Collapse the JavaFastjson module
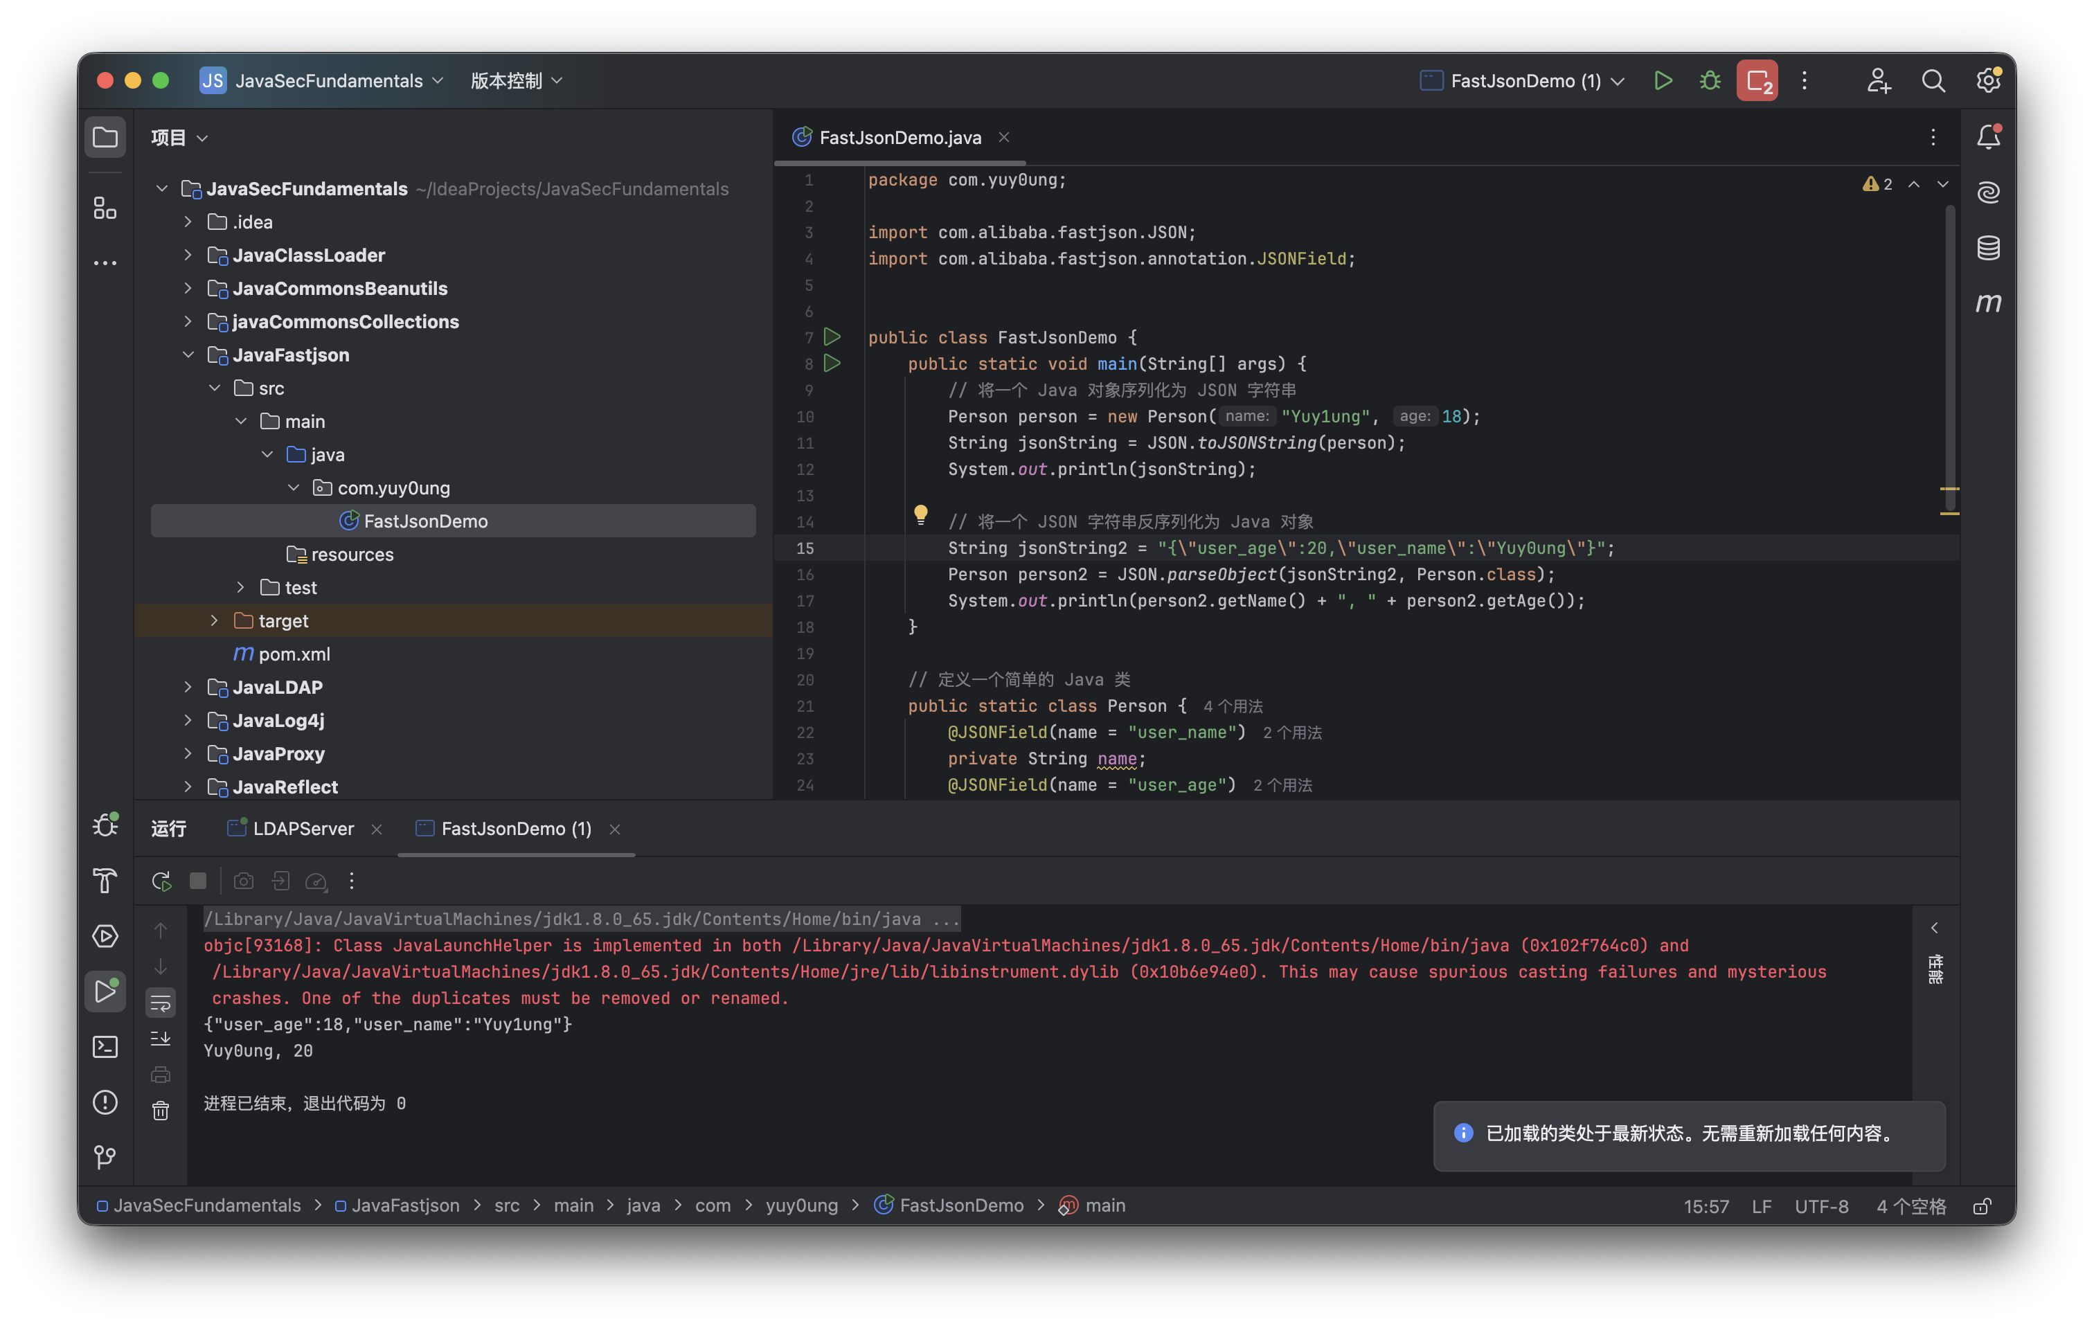This screenshot has width=2094, height=1328. [188, 355]
